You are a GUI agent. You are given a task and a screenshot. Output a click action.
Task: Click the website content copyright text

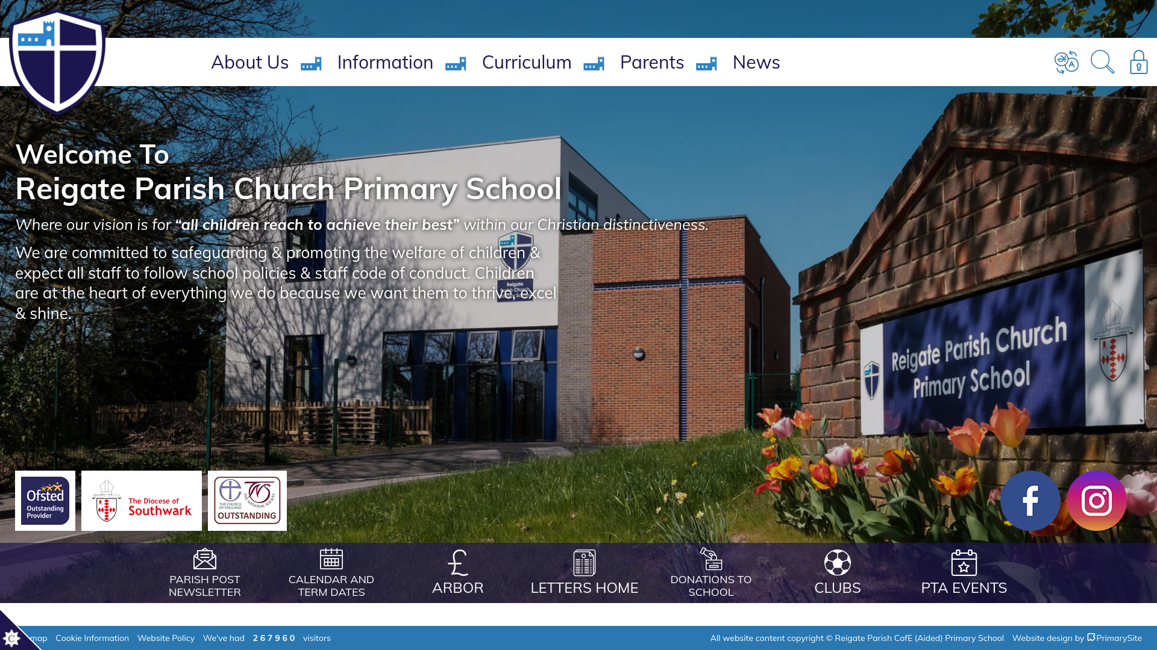tap(857, 638)
